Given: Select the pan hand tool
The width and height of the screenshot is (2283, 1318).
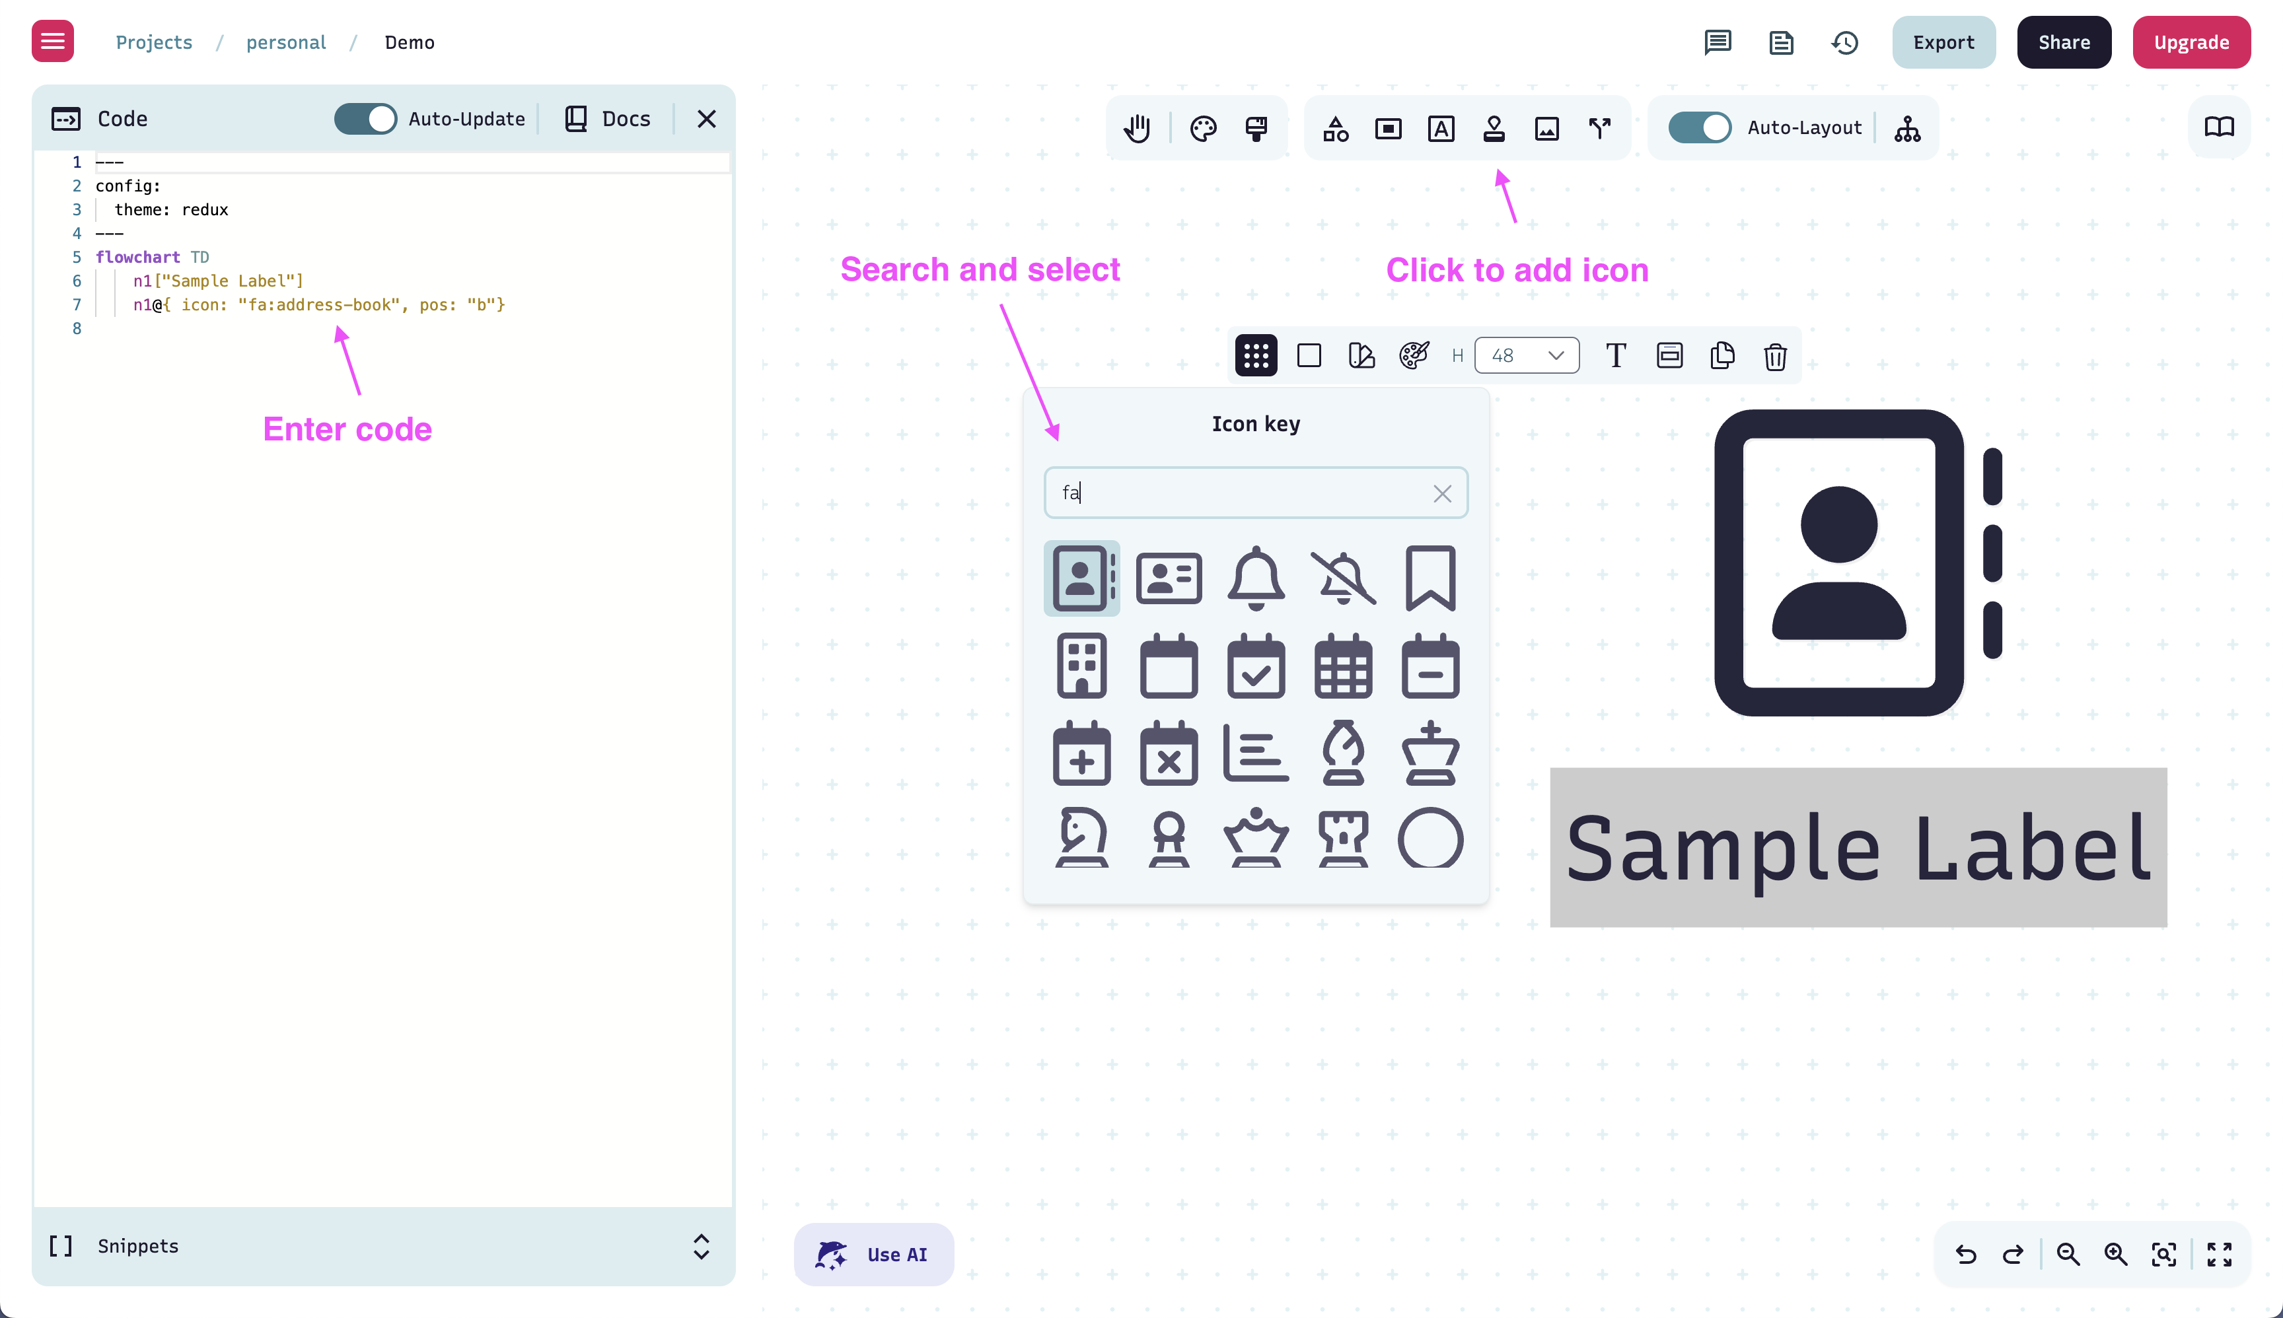Looking at the screenshot, I should click(x=1138, y=127).
